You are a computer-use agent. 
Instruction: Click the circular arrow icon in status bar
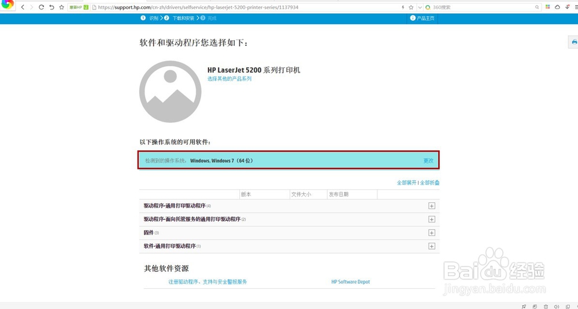535,306
